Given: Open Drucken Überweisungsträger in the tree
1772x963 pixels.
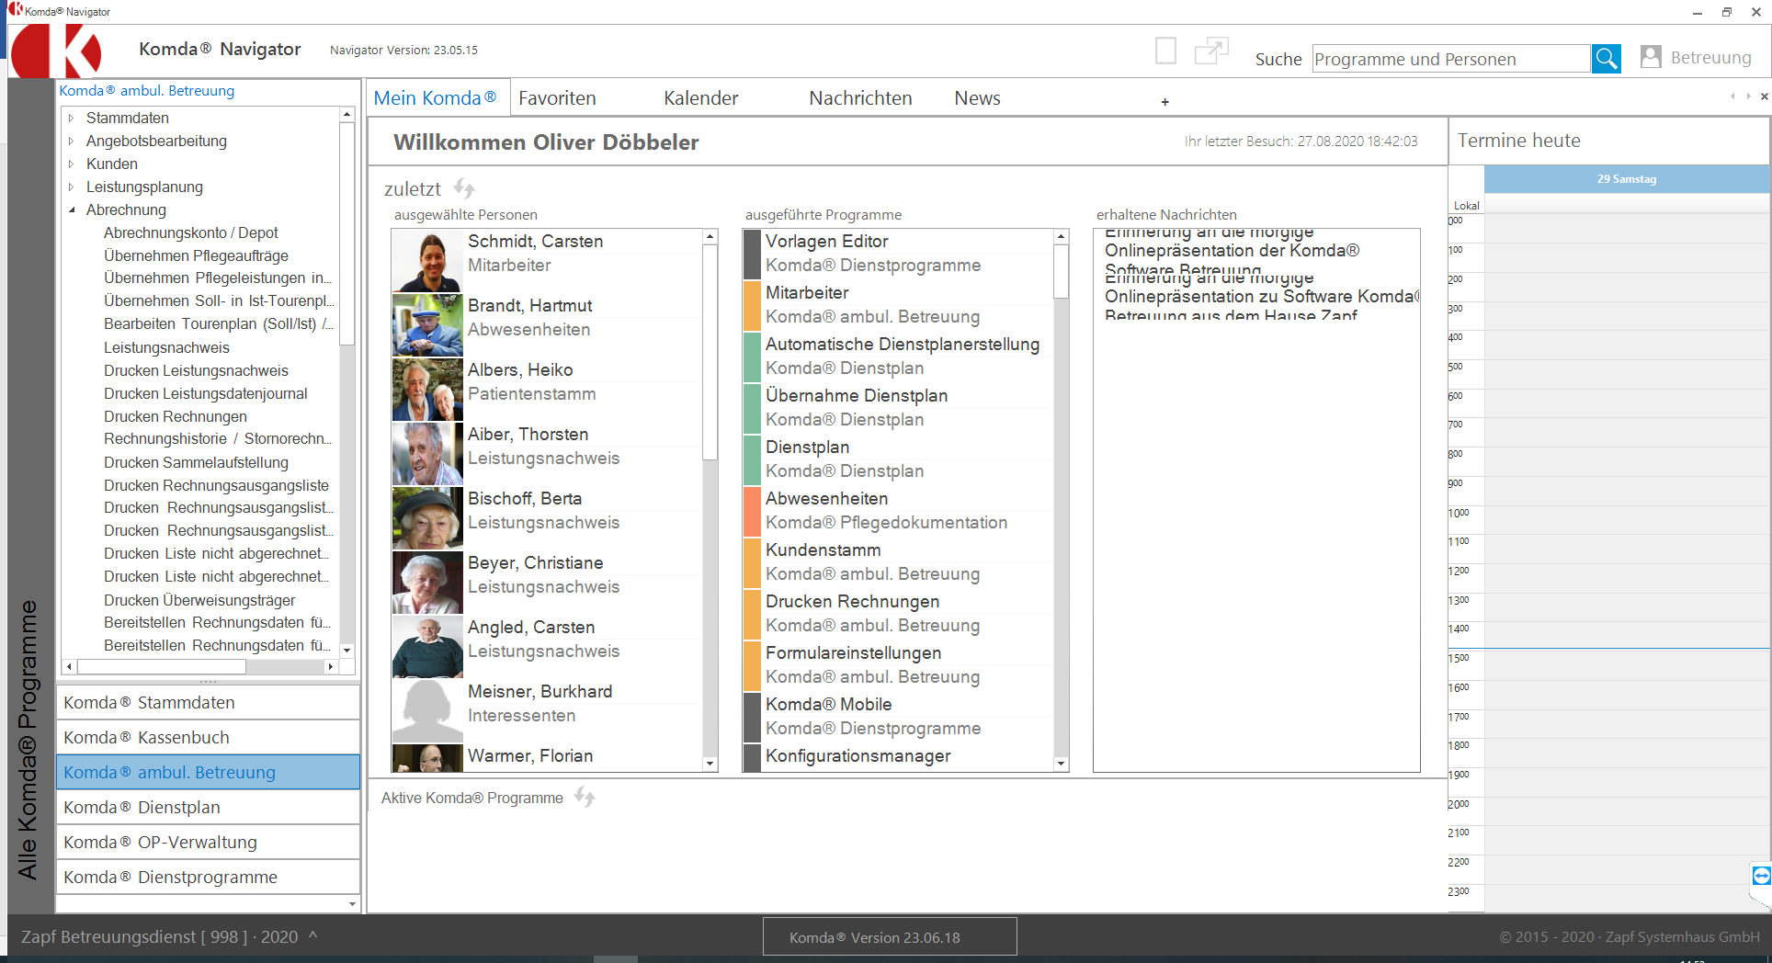Looking at the screenshot, I should tap(199, 600).
